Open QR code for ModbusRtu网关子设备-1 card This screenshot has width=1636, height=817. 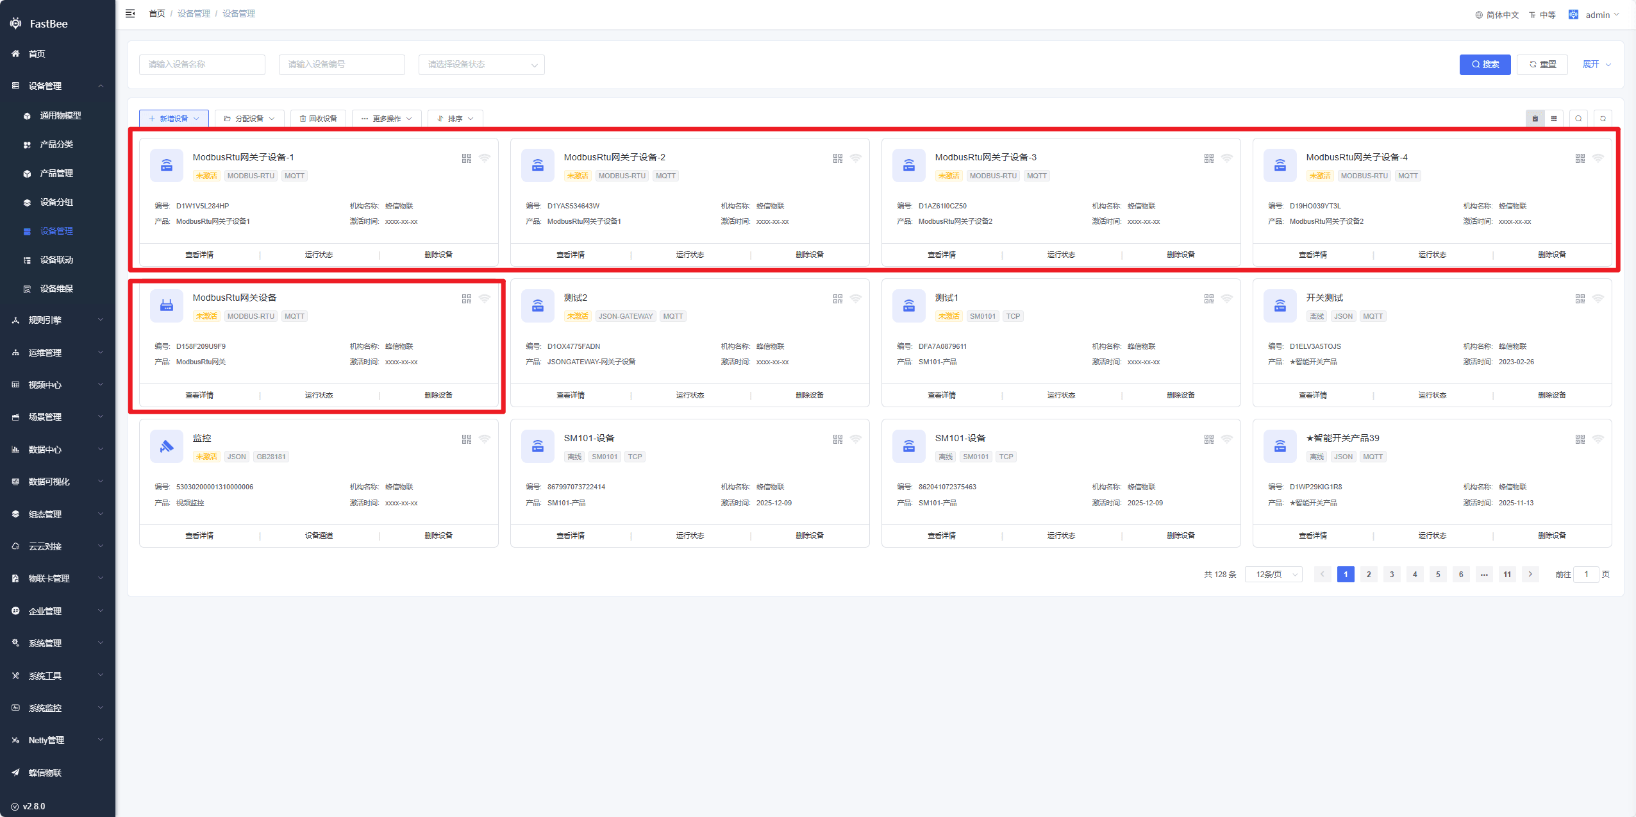[467, 158]
